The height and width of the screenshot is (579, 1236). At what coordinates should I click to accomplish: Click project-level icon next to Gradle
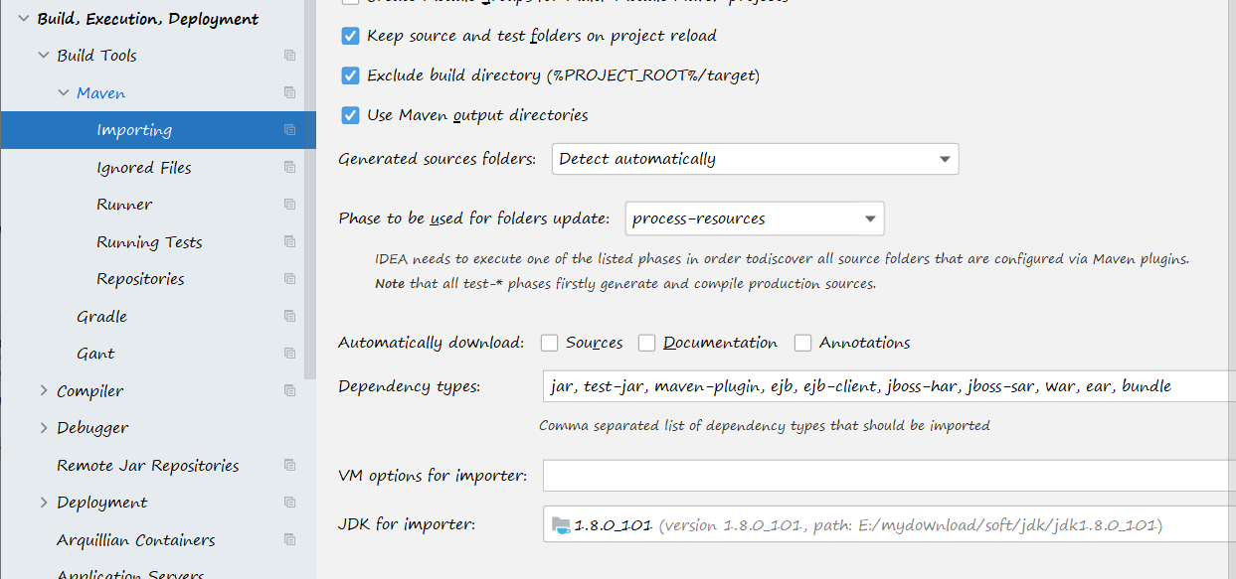pyautogui.click(x=289, y=317)
